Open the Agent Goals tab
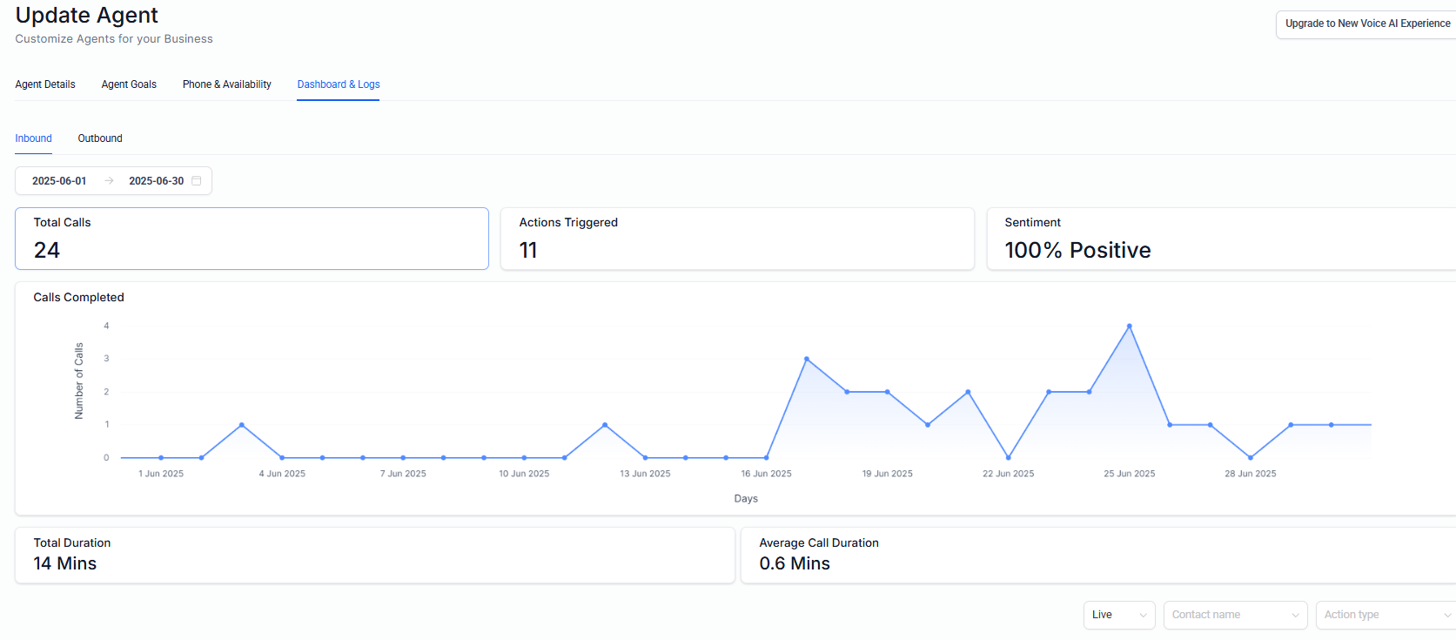Screen dimensions: 1456x640 pos(129,84)
